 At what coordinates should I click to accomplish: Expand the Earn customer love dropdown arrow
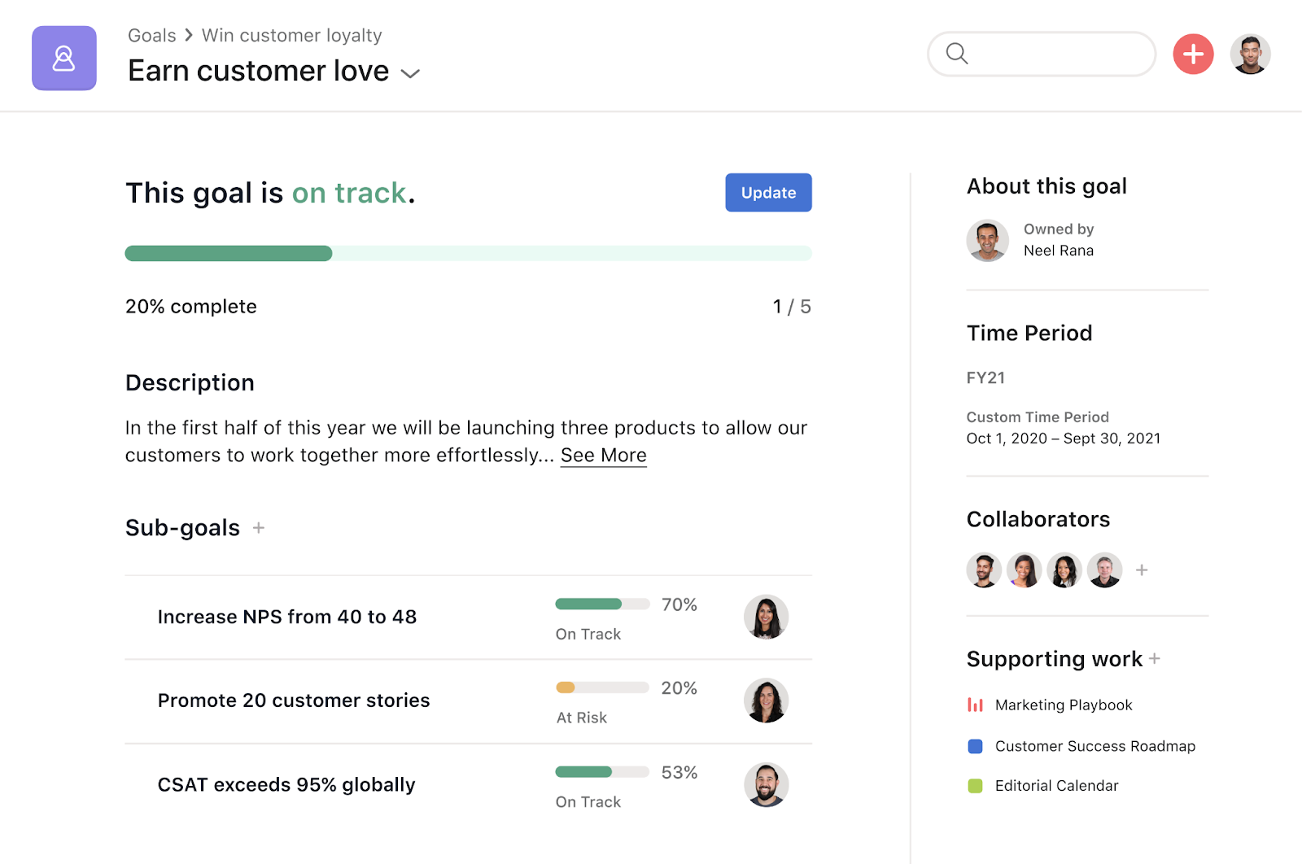[411, 73]
